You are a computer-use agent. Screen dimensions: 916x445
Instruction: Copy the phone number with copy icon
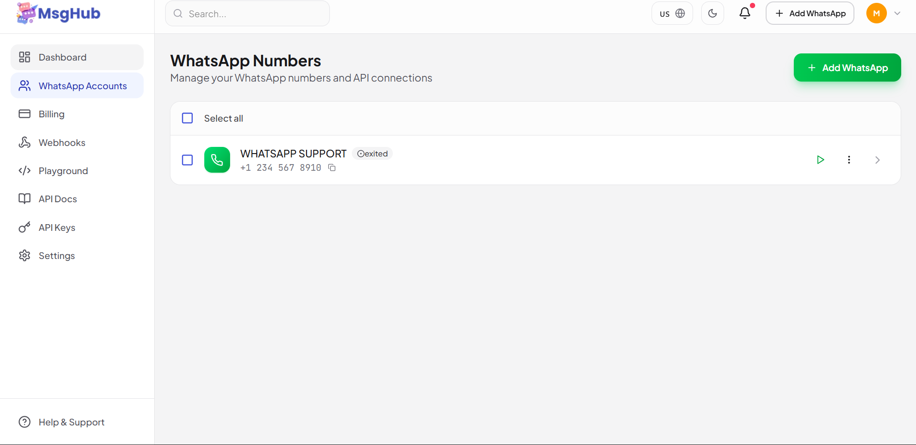tap(332, 167)
